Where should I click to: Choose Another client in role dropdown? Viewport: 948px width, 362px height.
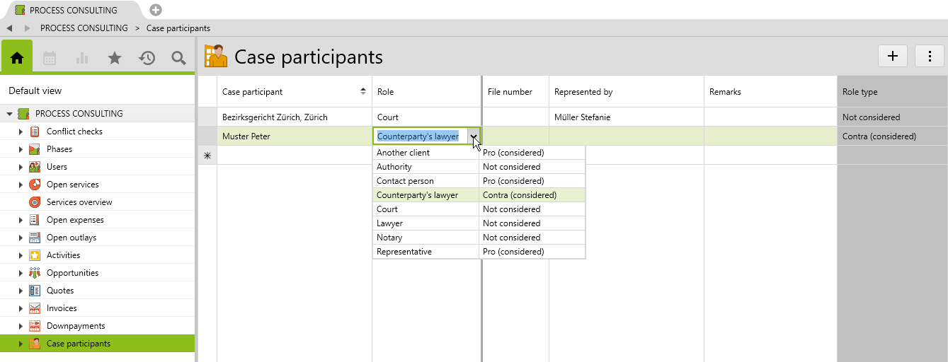click(403, 153)
